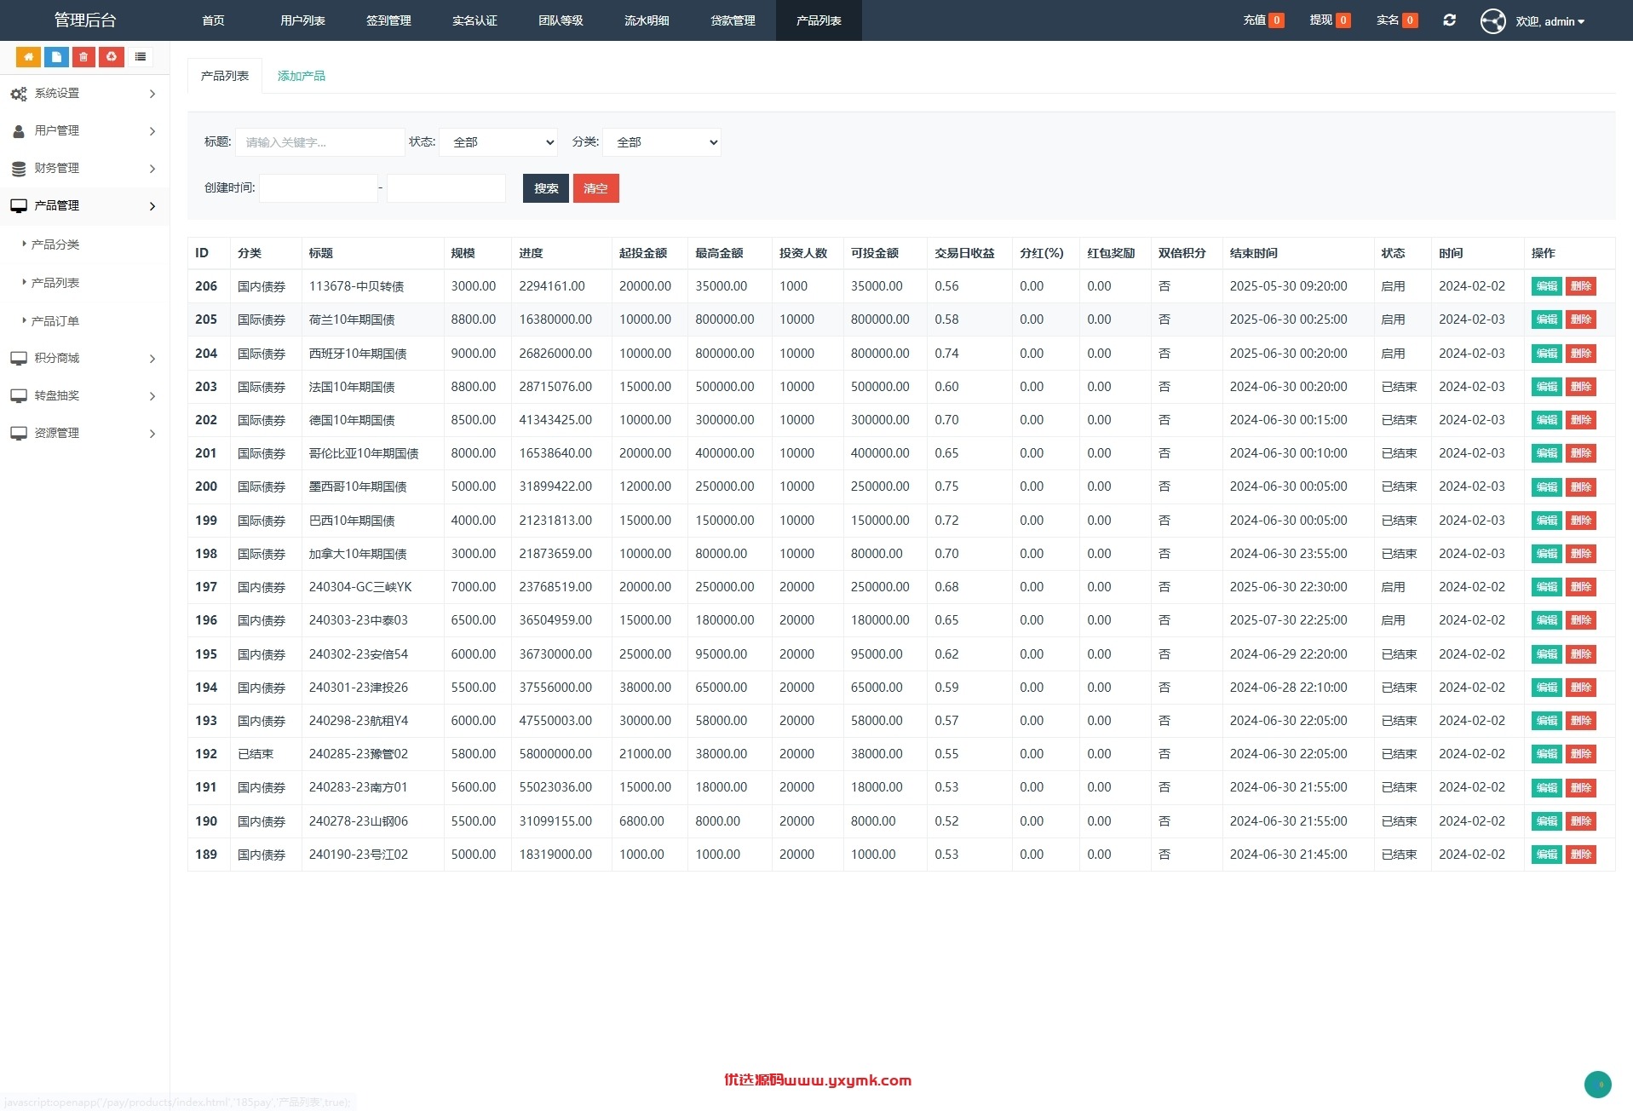Image resolution: width=1633 pixels, height=1111 pixels.
Task: Expand the 转盘抽奖 sidebar chevron
Action: [x=152, y=396]
